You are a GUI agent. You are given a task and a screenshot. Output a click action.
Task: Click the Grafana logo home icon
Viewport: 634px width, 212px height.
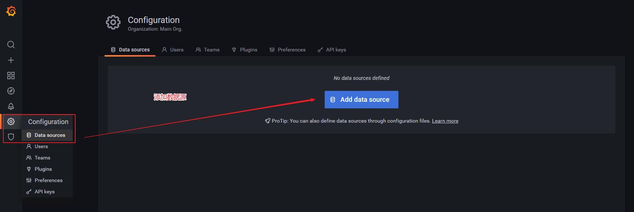[11, 11]
